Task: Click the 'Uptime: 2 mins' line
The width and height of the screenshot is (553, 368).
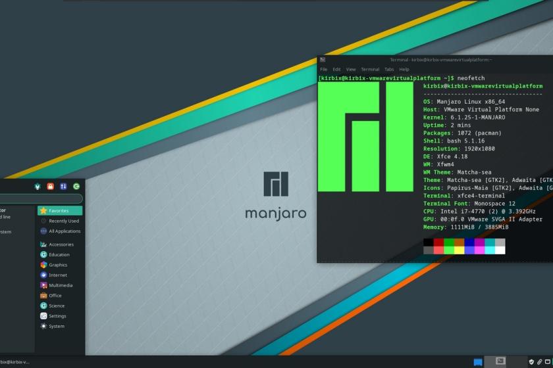Action: pyautogui.click(x=447, y=125)
